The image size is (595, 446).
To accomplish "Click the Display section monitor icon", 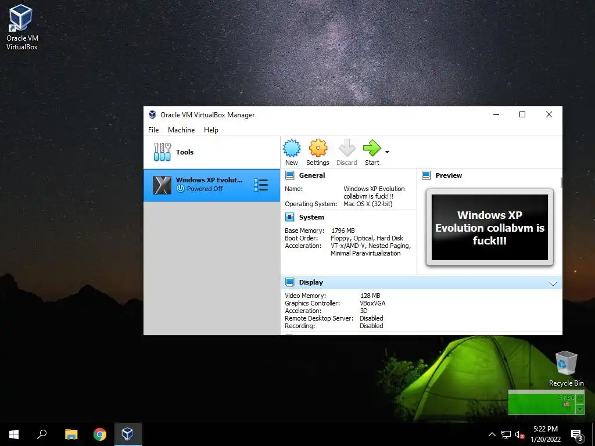I will 289,282.
